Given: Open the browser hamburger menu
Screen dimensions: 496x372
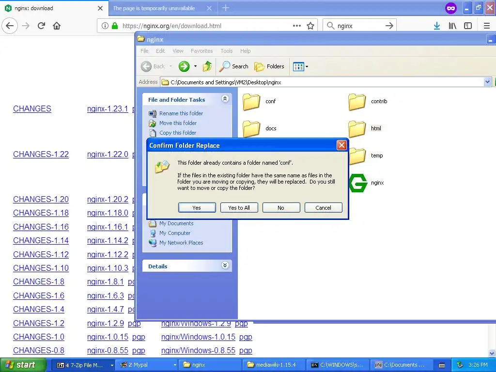Looking at the screenshot, I should [487, 26].
